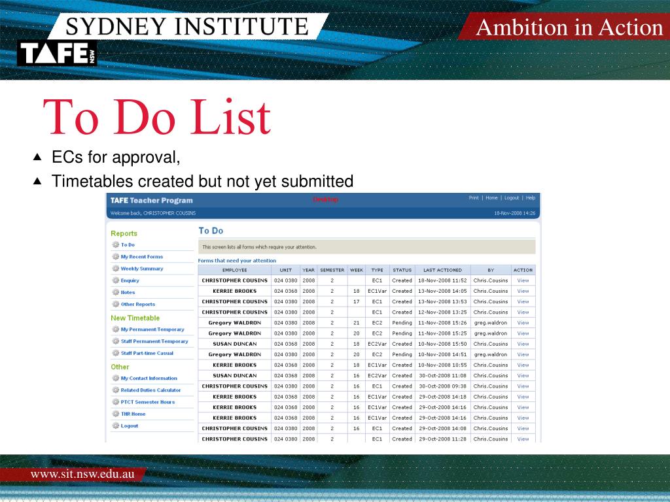Screen dimensions: 670x502
Task: Click the red Desktop label in header
Action: pyautogui.click(x=326, y=199)
